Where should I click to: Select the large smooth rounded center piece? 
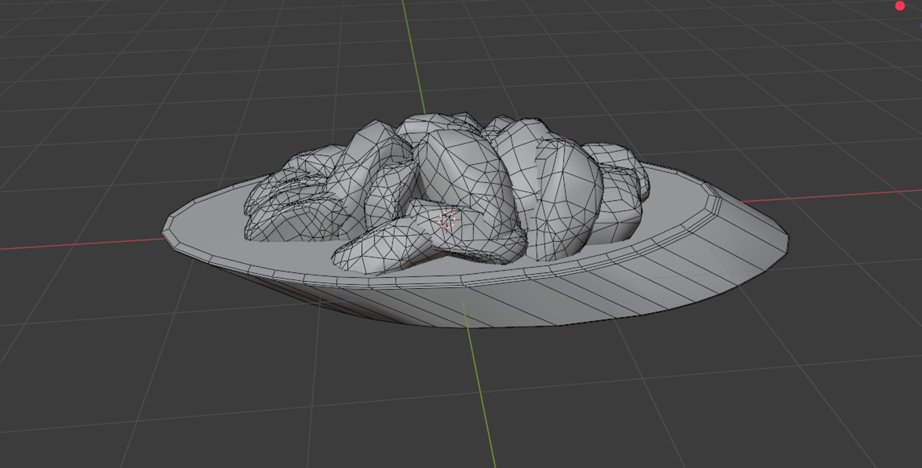point(461,173)
